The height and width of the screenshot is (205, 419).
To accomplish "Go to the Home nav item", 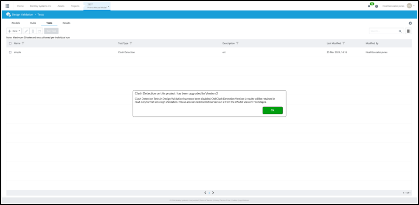I will point(20,6).
